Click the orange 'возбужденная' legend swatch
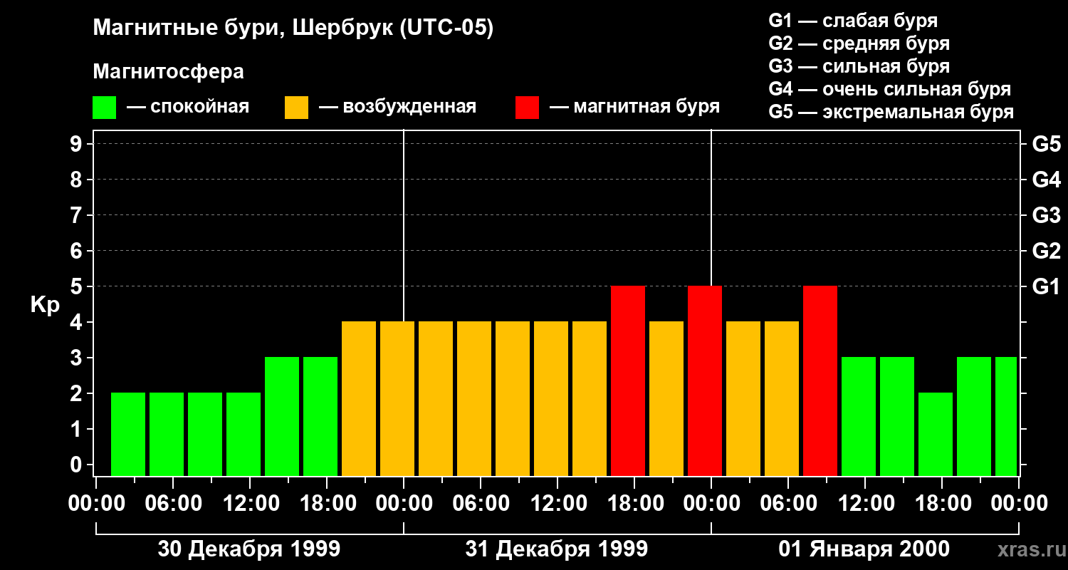 (296, 108)
